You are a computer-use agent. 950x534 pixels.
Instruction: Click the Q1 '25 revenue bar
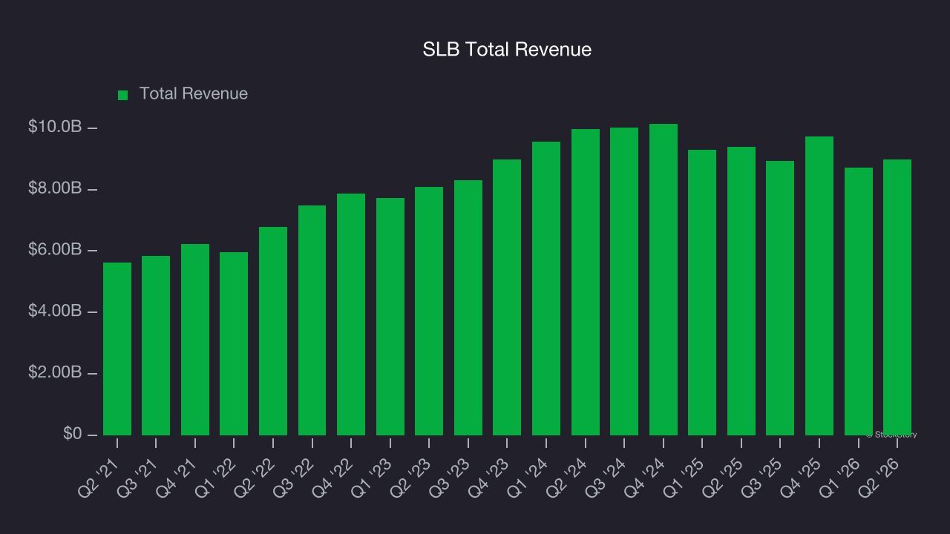pyautogui.click(x=702, y=292)
